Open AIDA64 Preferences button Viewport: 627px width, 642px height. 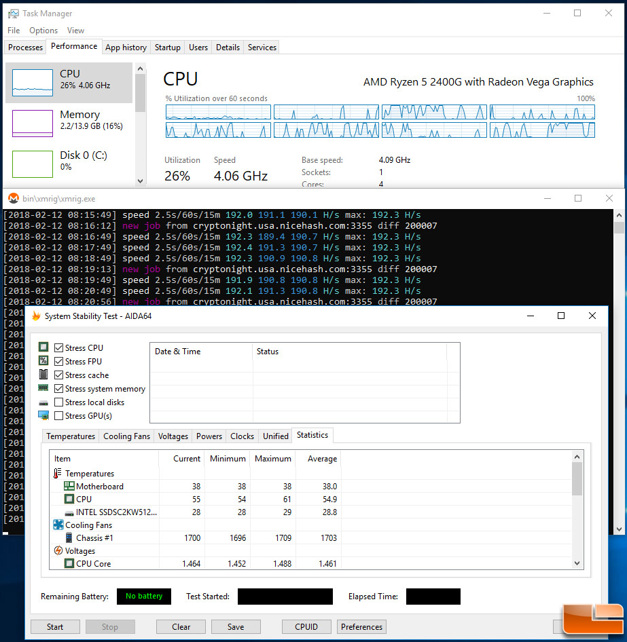pyautogui.click(x=361, y=627)
